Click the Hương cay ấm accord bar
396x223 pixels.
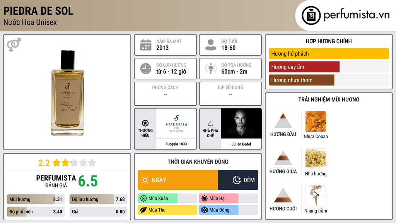[329, 67]
